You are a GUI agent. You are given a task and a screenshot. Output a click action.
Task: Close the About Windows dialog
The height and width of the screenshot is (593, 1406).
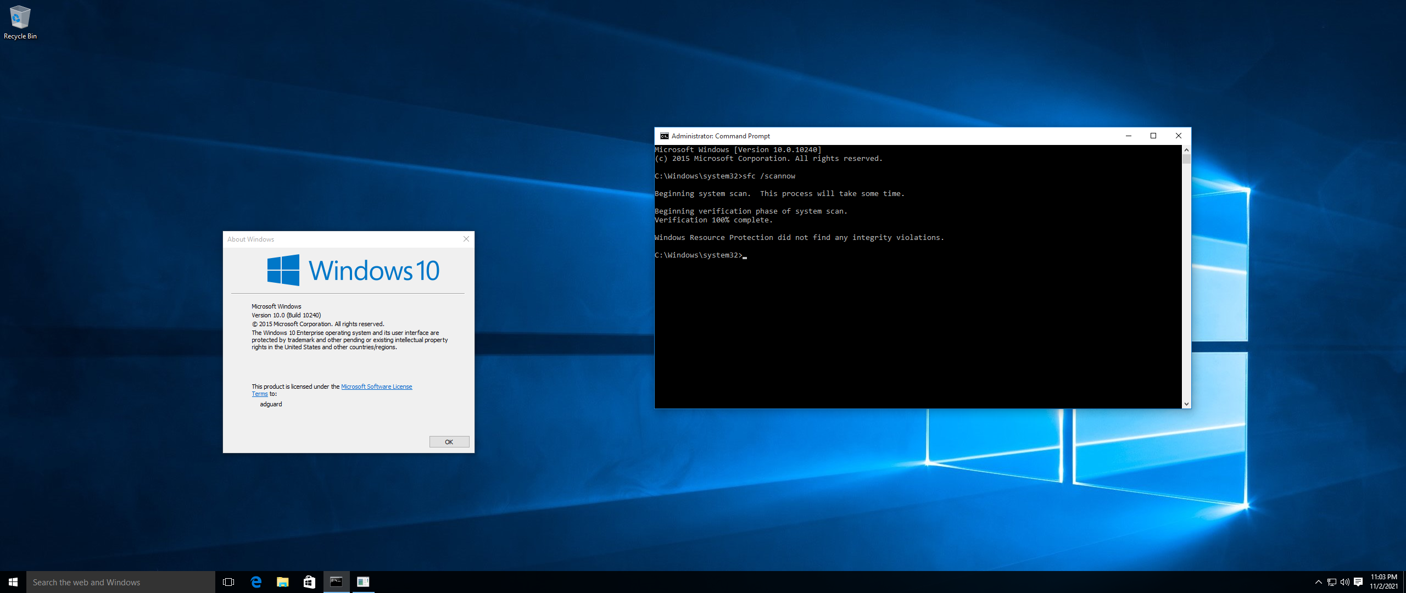466,239
